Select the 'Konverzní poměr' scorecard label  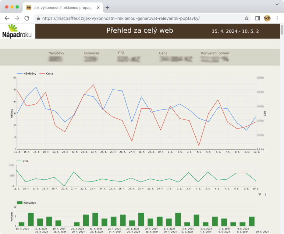click(x=215, y=53)
